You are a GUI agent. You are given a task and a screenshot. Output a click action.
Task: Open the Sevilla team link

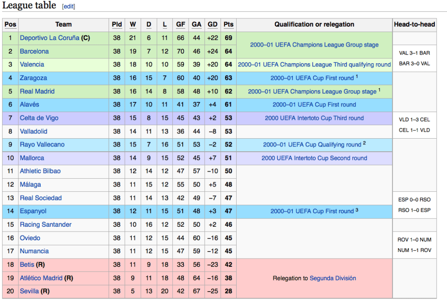pyautogui.click(x=30, y=291)
